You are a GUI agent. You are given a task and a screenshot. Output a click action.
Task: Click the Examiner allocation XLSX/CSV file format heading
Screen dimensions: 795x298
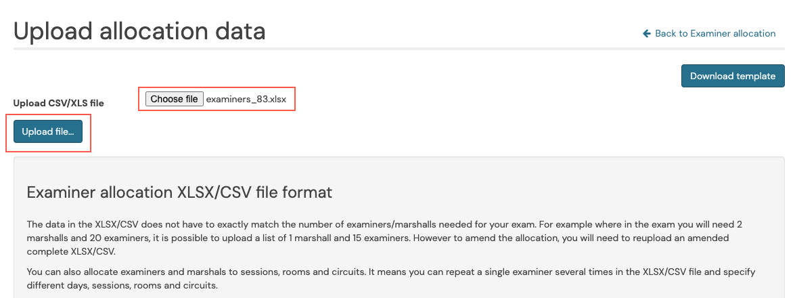179,193
